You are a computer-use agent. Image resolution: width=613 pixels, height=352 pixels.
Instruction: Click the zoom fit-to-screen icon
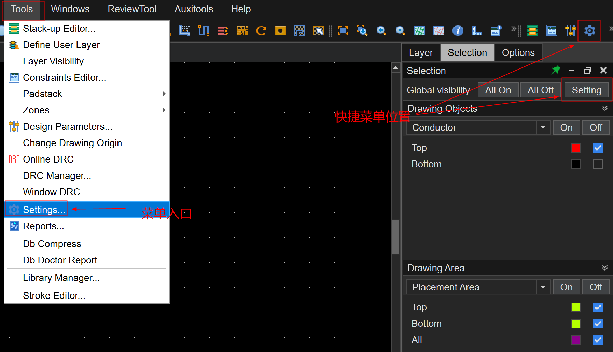(x=343, y=31)
